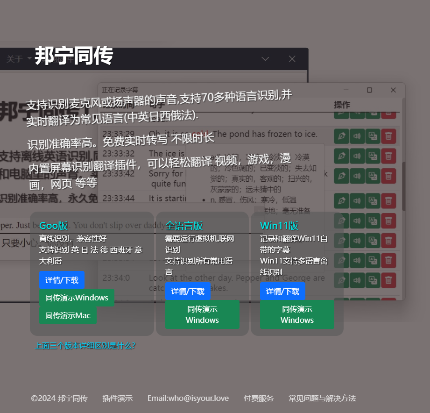Open the 常见问题与解决方法 footer link
The height and width of the screenshot is (413, 430).
point(322,398)
